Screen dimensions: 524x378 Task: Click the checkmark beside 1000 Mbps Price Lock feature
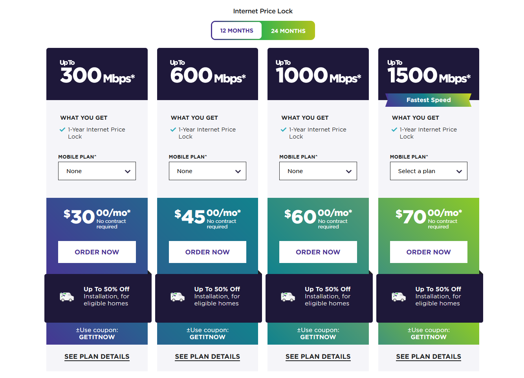[x=284, y=130]
